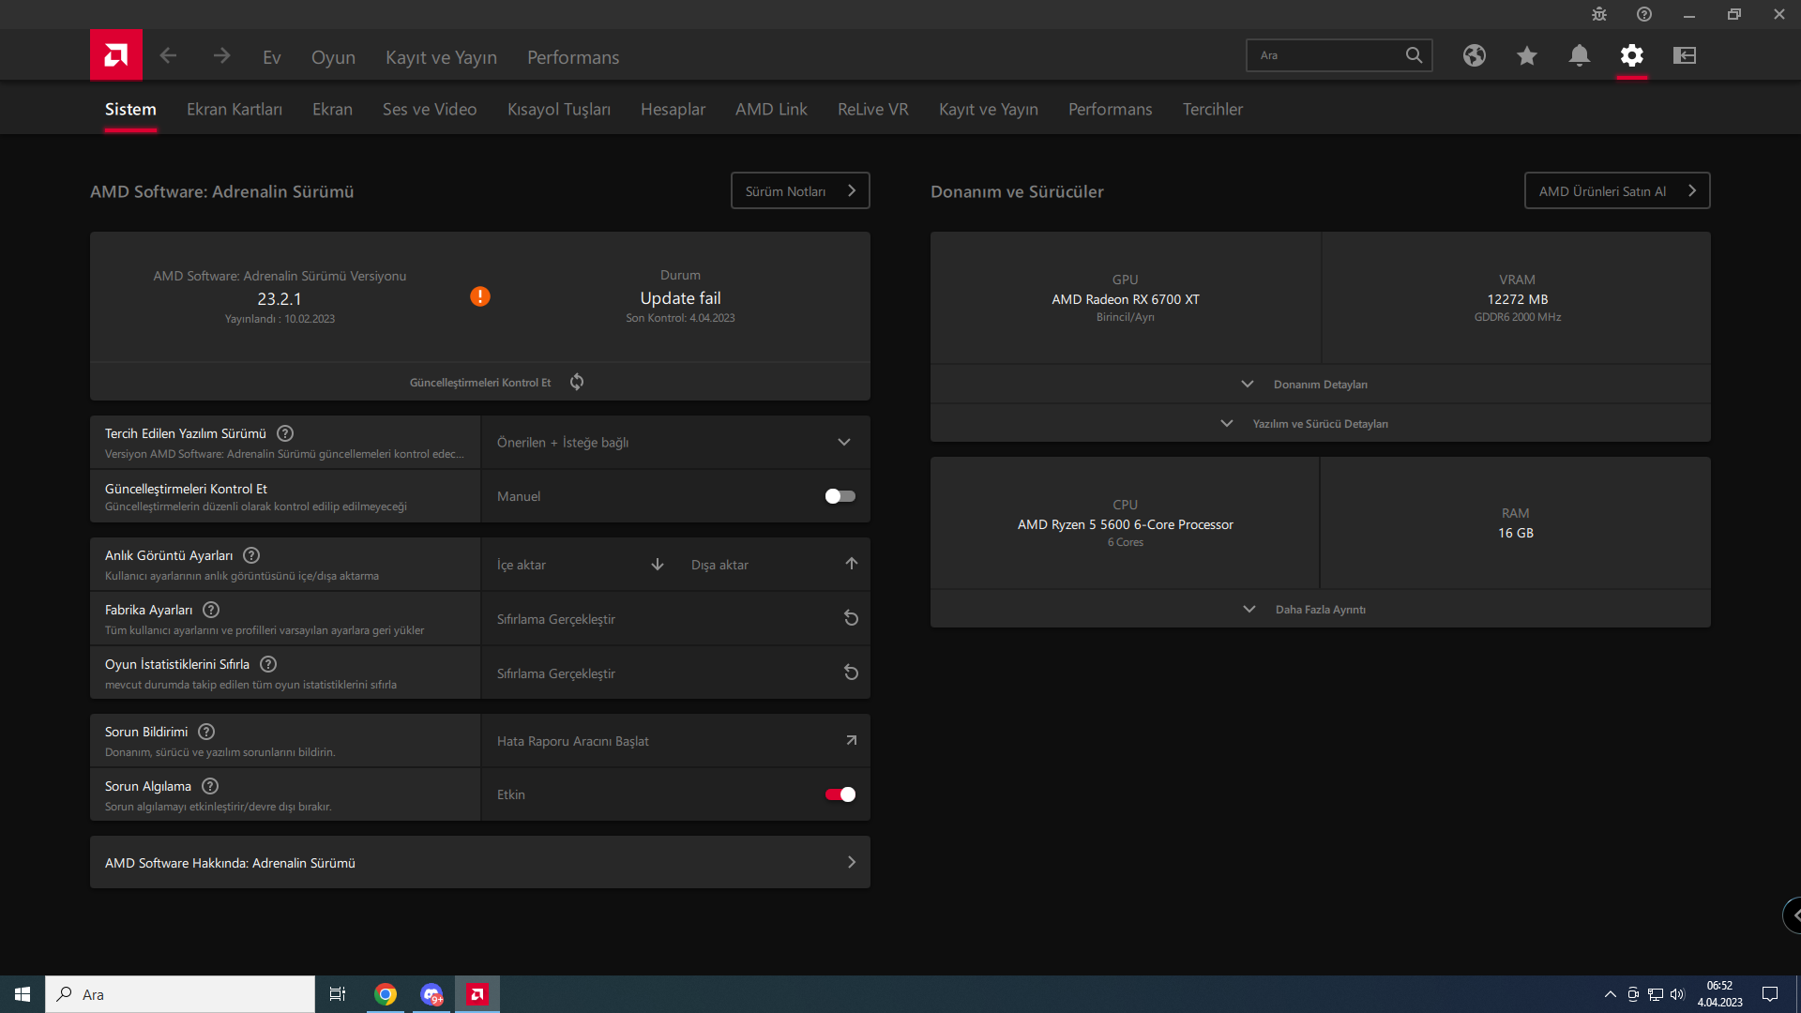Image resolution: width=1801 pixels, height=1013 pixels.
Task: Expand Yazılım ve Sürücü Detayları section
Action: (x=1319, y=424)
